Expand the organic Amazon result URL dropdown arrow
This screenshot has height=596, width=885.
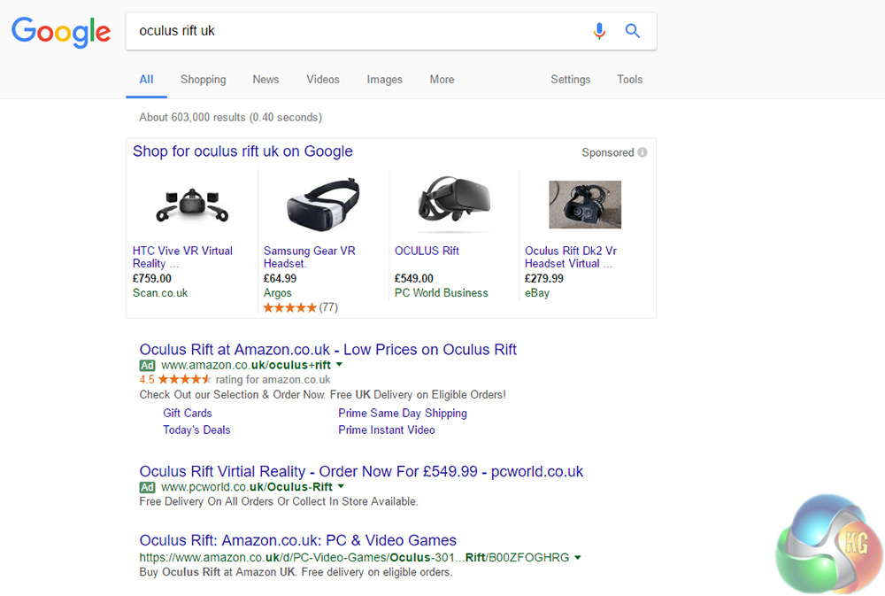pyautogui.click(x=578, y=558)
